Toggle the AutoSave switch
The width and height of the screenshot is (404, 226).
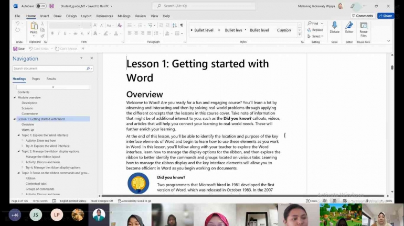click(x=41, y=6)
